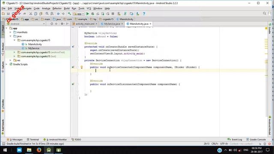
Task: Open the Event Log
Action: tap(235, 139)
